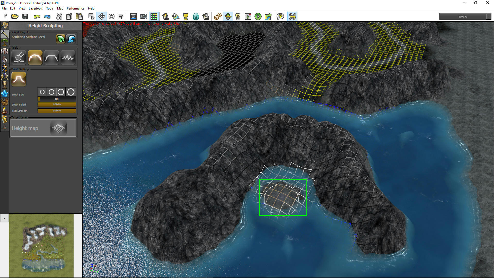
Task: Select the cardboard box sidebar mode
Action: (x=5, y=102)
